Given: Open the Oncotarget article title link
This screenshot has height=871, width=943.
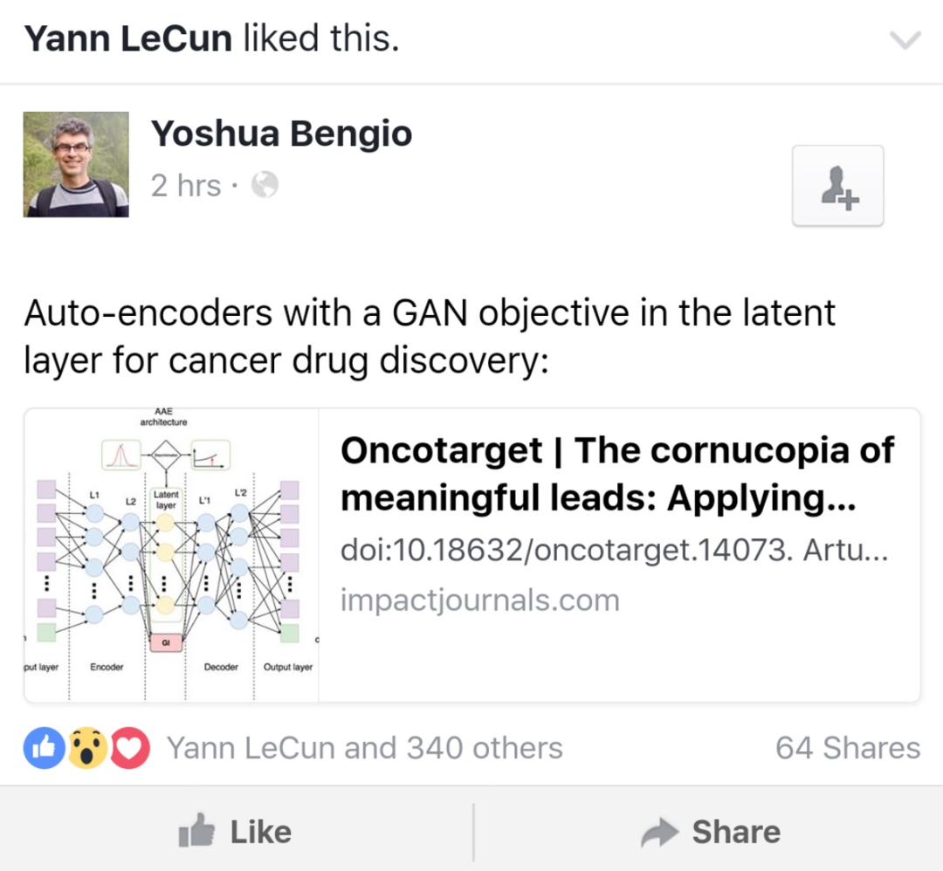Looking at the screenshot, I should (616, 474).
